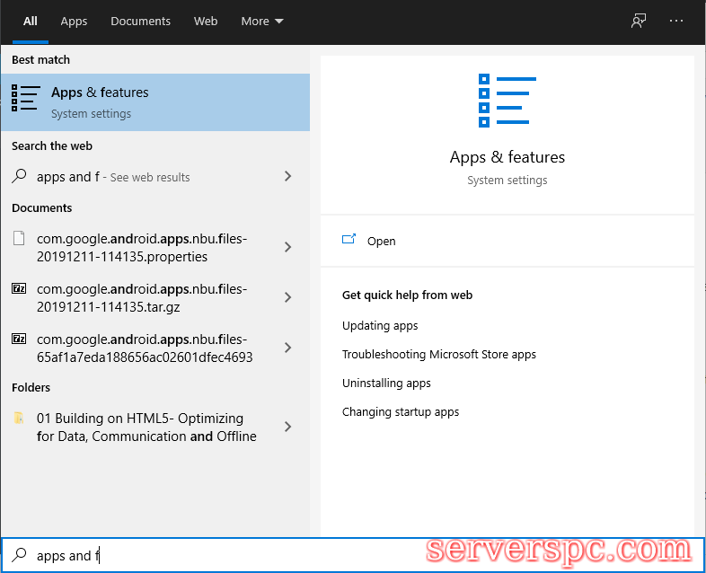Screen dimensions: 706x573
Task: Switch to the Apps tab
Action: (74, 21)
